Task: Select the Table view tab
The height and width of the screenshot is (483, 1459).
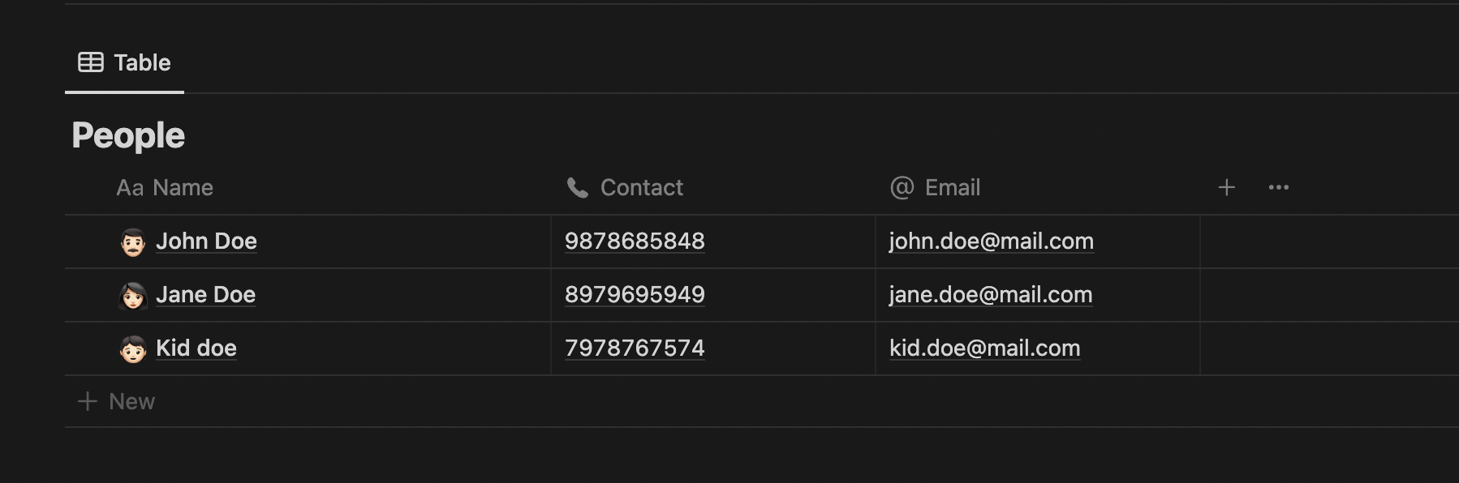Action: click(x=124, y=62)
